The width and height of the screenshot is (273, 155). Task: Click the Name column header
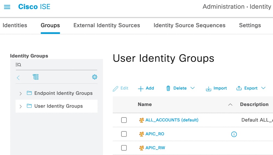(x=145, y=104)
